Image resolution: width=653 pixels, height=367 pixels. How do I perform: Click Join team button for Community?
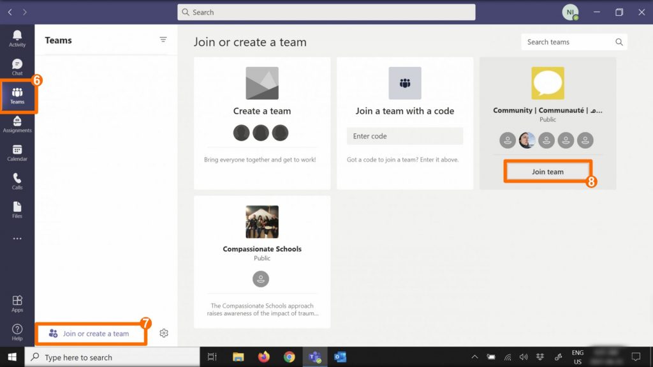548,172
